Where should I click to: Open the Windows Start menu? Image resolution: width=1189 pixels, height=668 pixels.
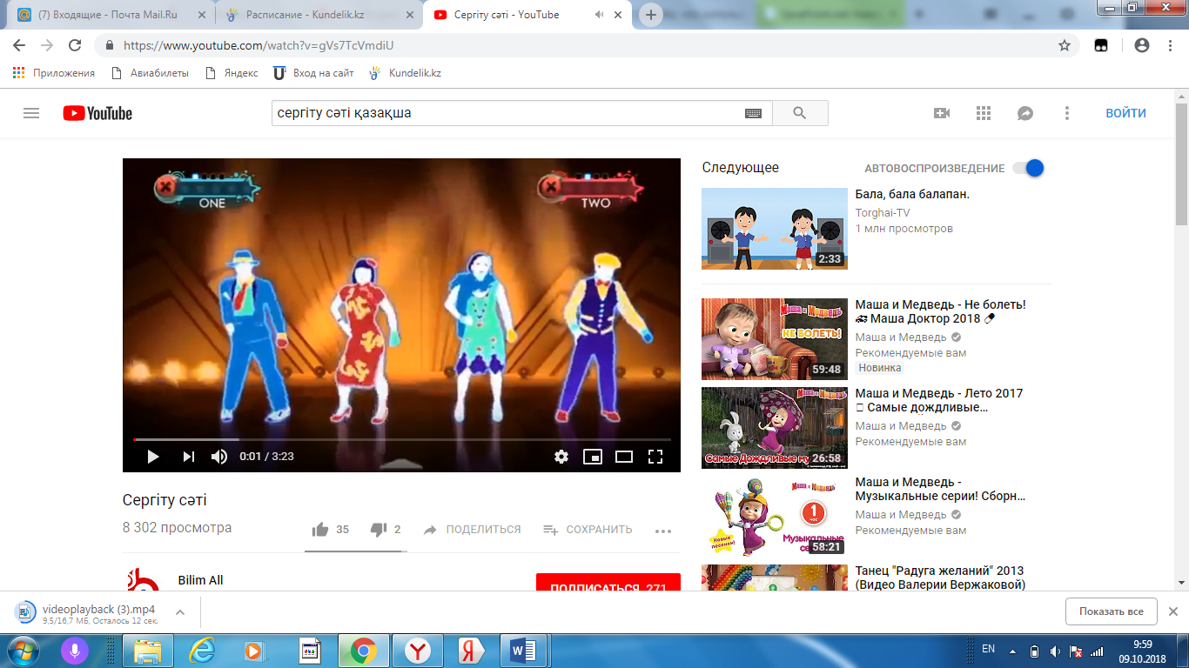tap(24, 651)
